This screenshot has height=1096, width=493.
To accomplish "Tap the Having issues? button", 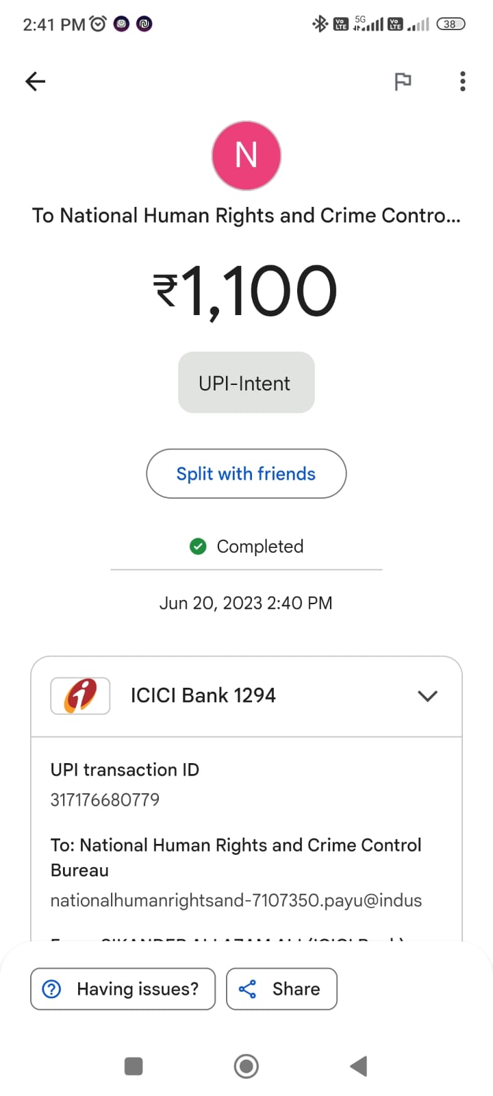I will [123, 988].
